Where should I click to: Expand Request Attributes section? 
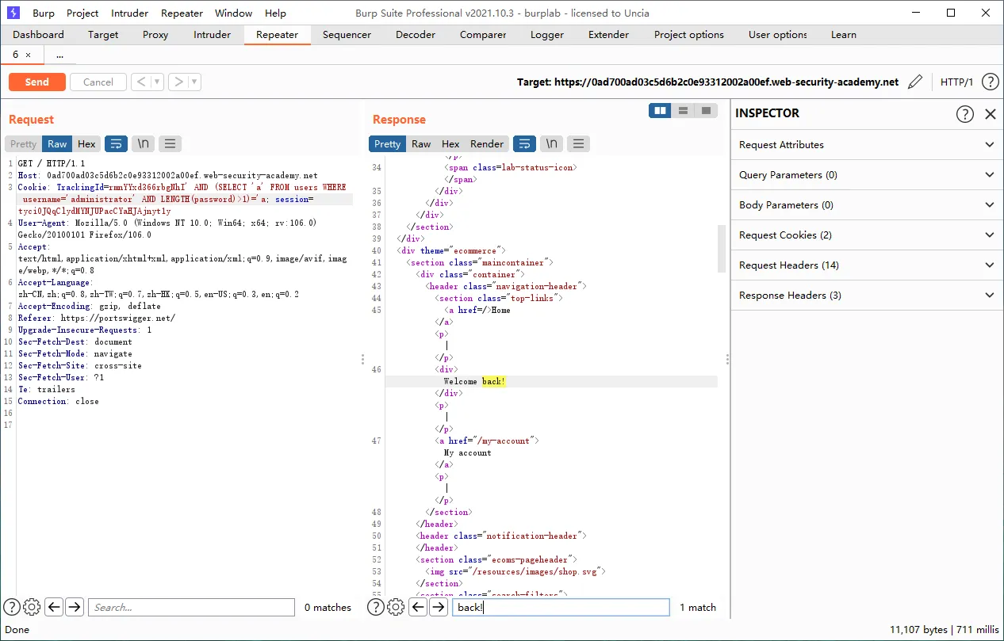point(865,144)
